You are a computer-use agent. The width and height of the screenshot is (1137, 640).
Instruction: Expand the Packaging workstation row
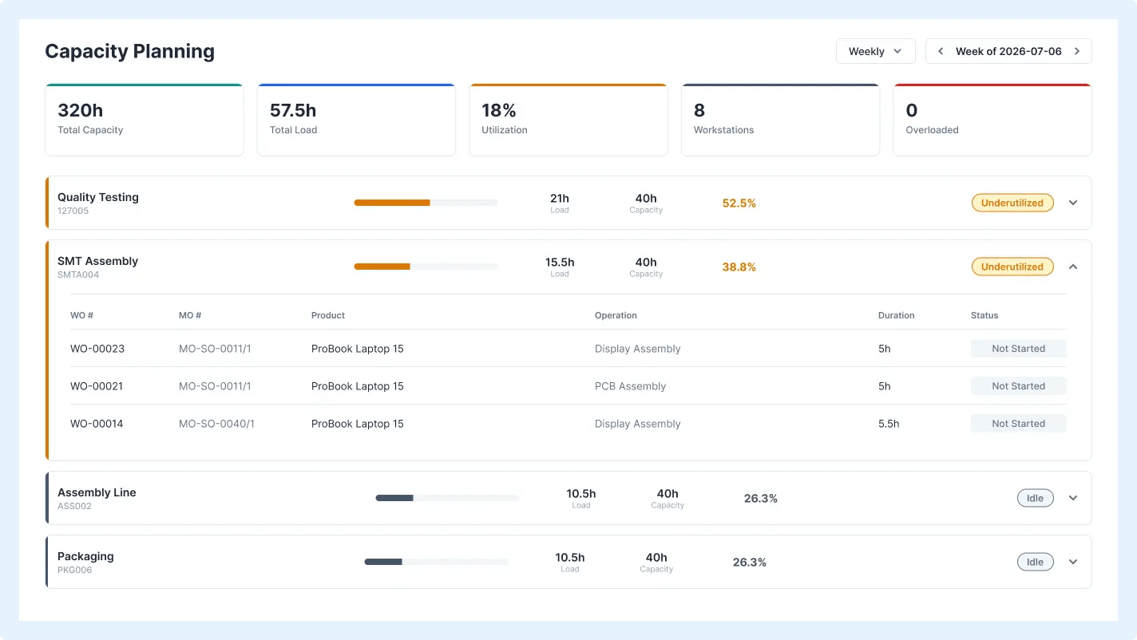[x=1073, y=562]
